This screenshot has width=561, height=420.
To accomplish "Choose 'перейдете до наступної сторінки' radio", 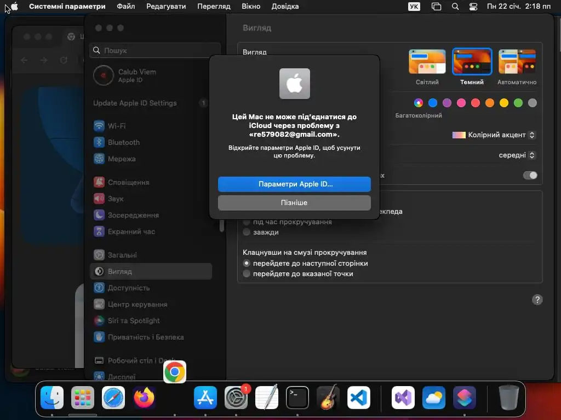I will pos(246,263).
